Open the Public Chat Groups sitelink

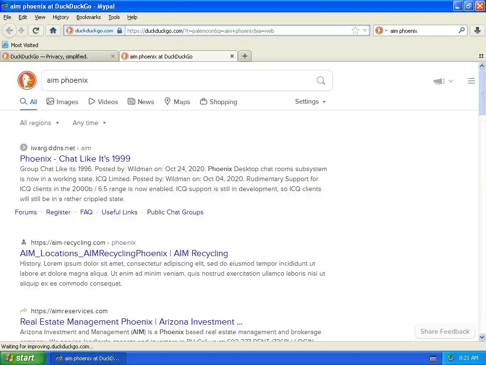click(175, 212)
